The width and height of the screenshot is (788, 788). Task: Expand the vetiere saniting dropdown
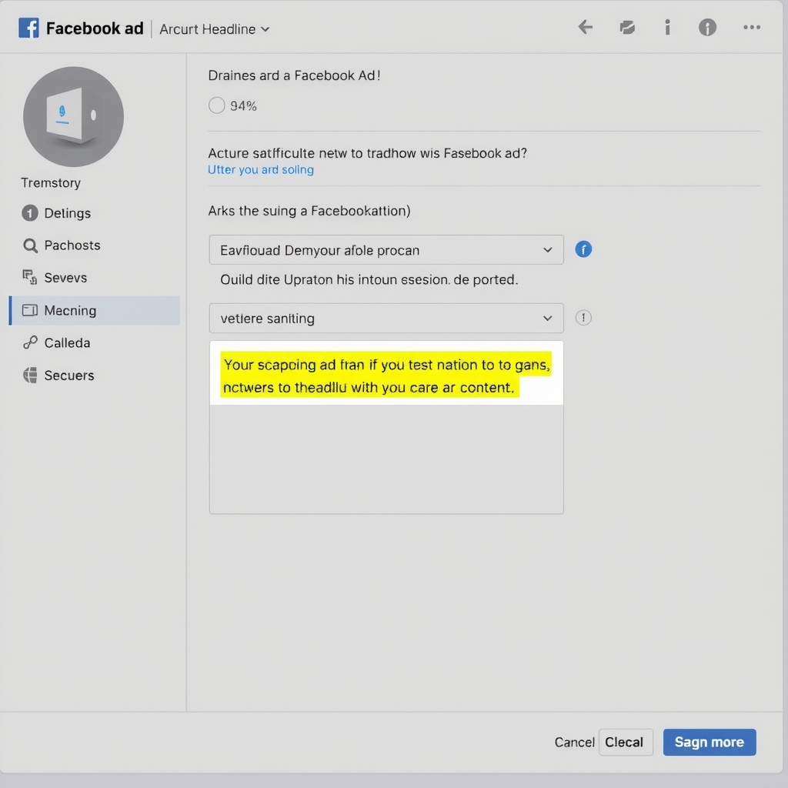click(x=386, y=318)
